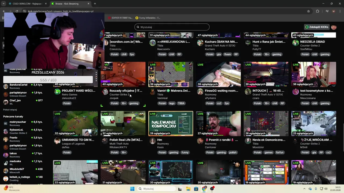This screenshot has width=344, height=193.
Task: Open Moodzior's channel avatar
Action: tap(248, 141)
